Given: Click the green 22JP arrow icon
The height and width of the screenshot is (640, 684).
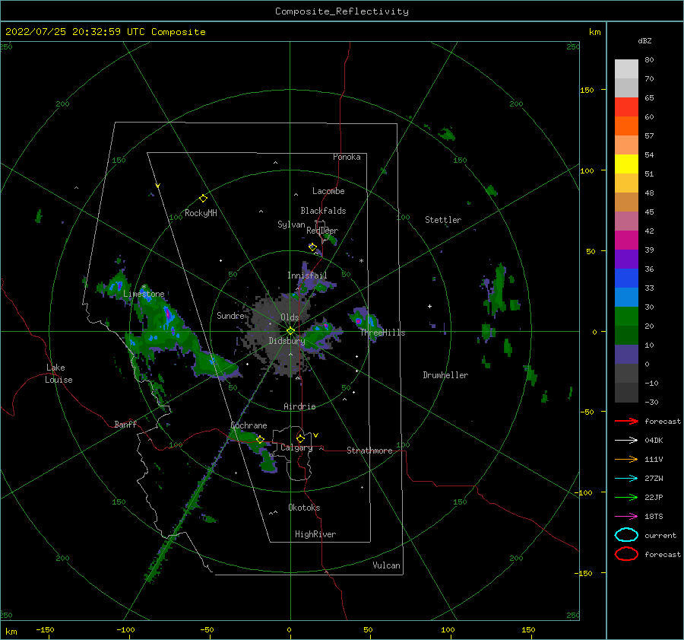Looking at the screenshot, I should [626, 497].
